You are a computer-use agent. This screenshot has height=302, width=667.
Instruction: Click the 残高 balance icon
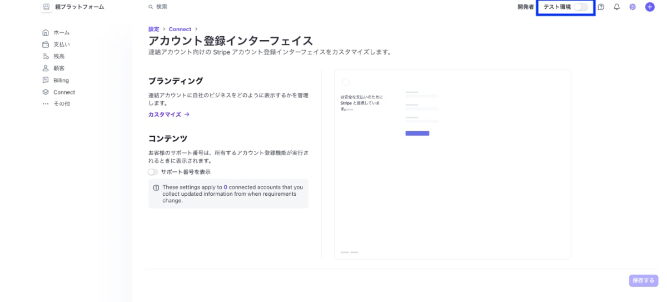click(46, 56)
